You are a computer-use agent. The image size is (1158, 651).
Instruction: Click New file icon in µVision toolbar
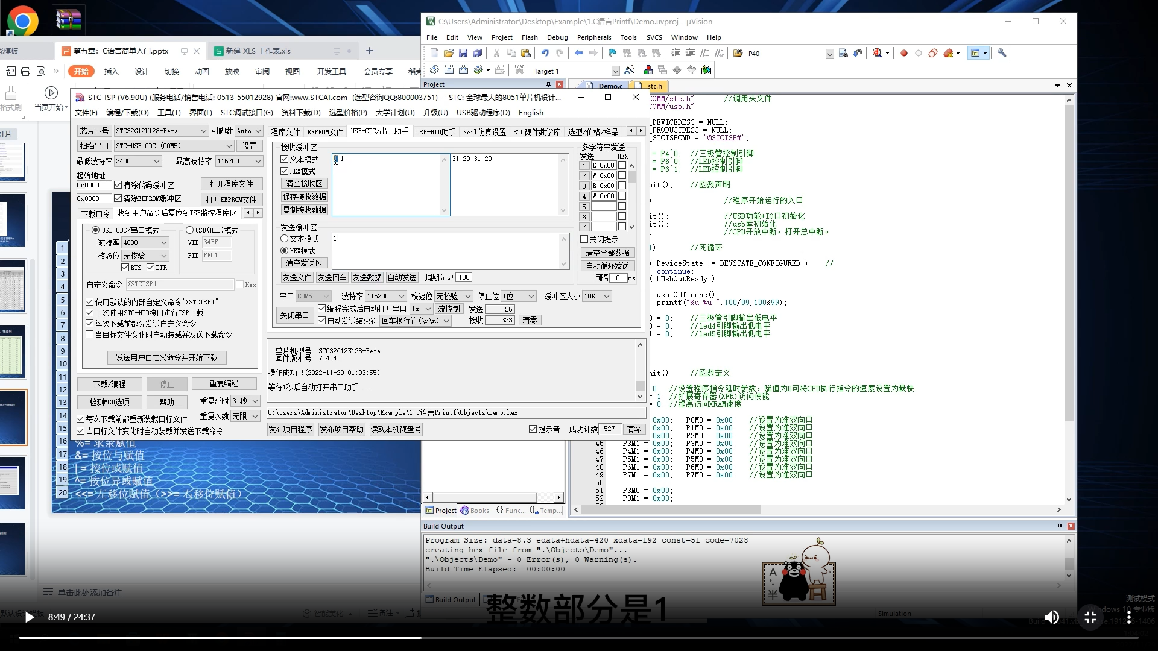[434, 53]
